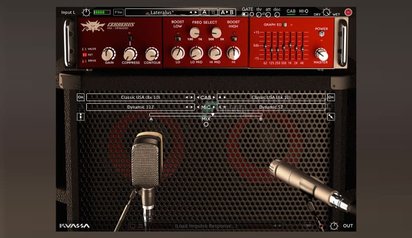Viewport: 412px width, 238px height.
Task: Toggle the noise GATE switch
Action: click(245, 14)
